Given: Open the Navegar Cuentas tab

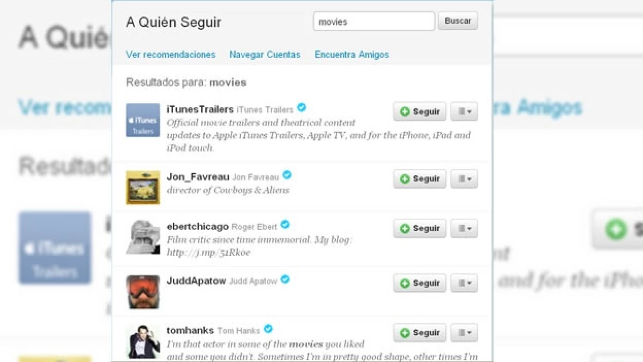Looking at the screenshot, I should coord(265,54).
